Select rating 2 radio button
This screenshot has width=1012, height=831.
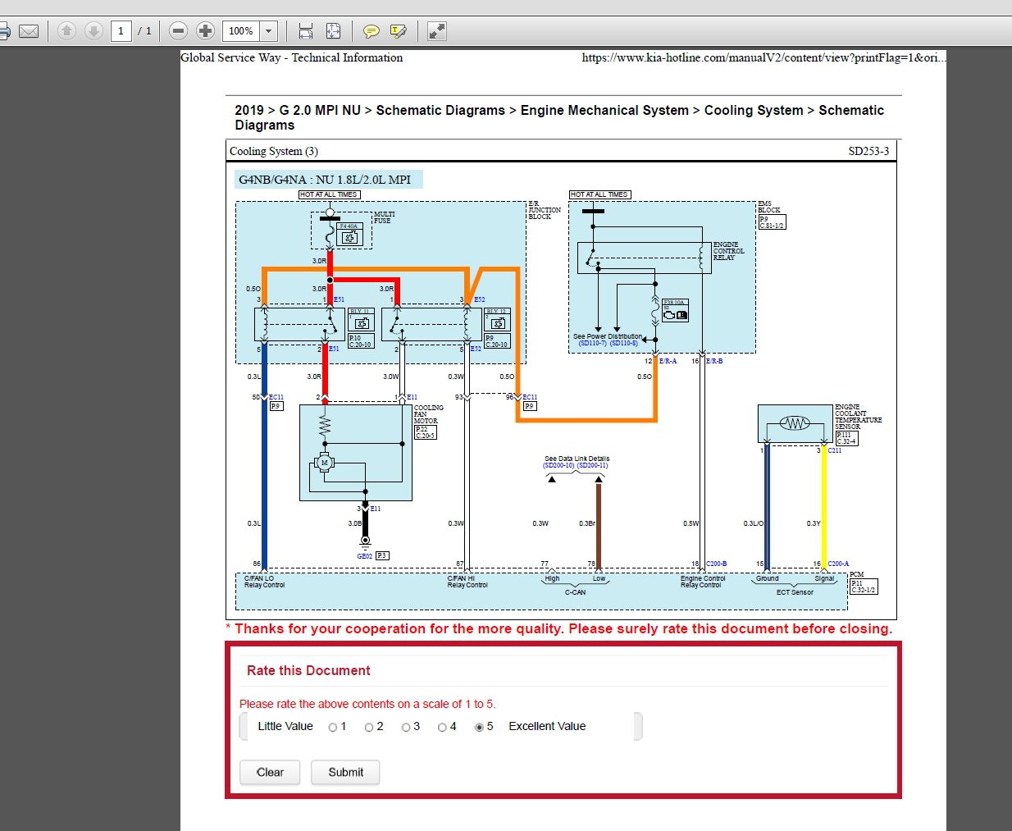click(x=369, y=728)
